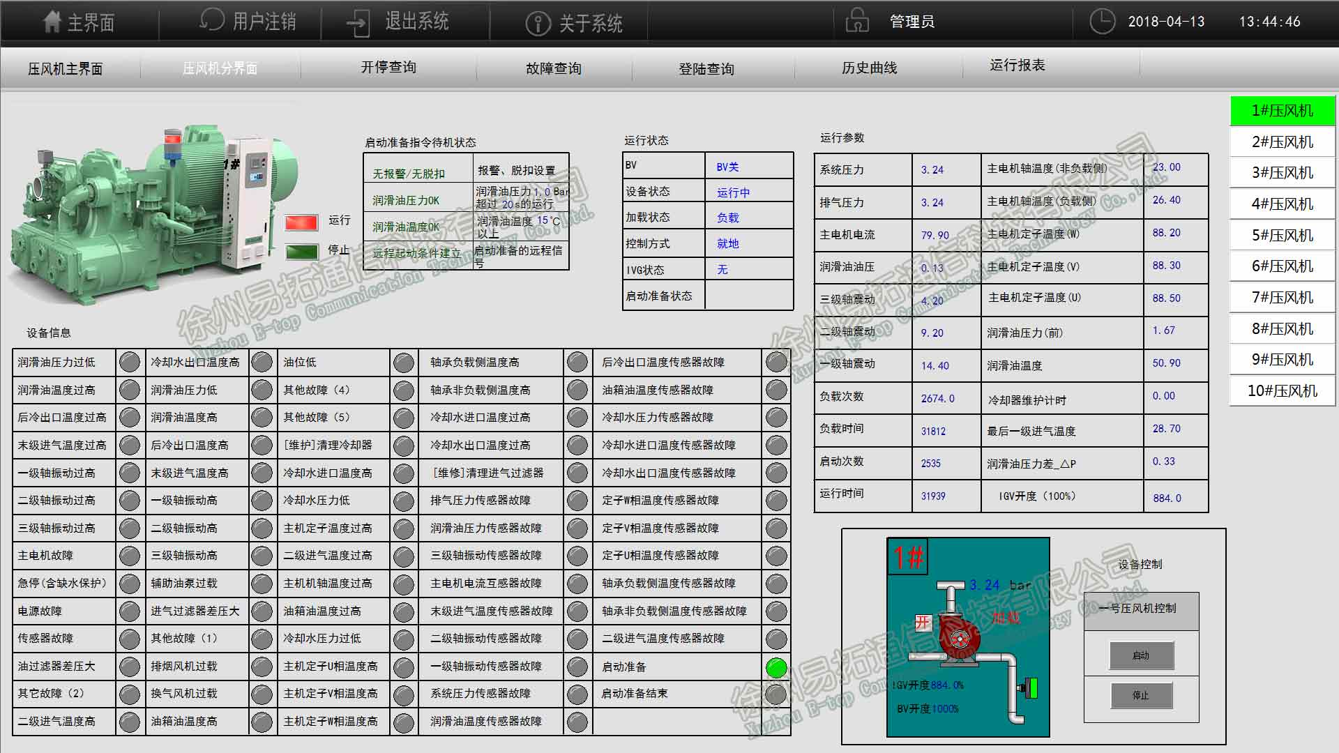The image size is (1339, 753).
Task: Open the 运行报表 tab
Action: coord(1017,66)
